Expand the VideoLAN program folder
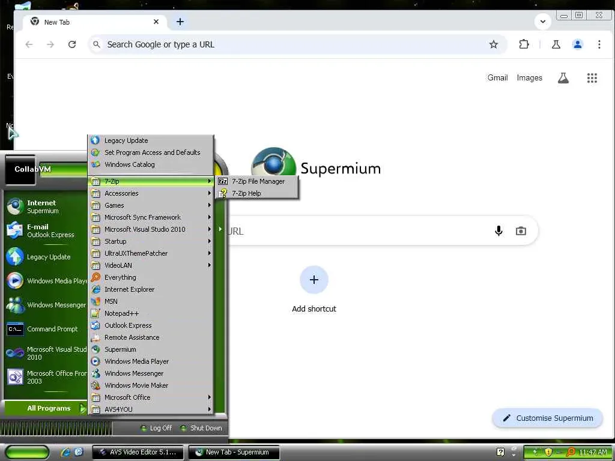Image resolution: width=615 pixels, height=461 pixels. [151, 265]
